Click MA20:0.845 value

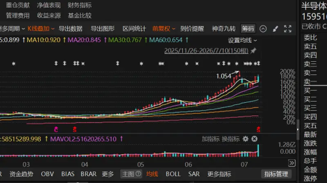coord(84,40)
